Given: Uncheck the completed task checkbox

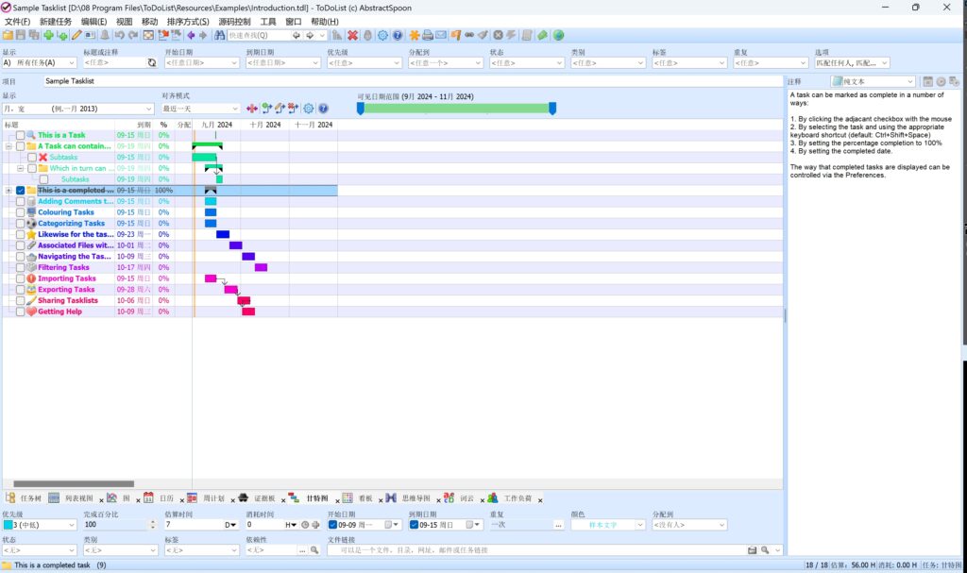Looking at the screenshot, I should tap(21, 191).
